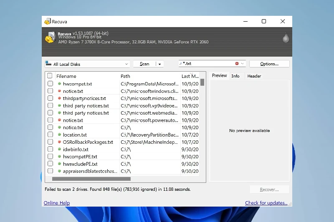The height and width of the screenshot is (222, 334).
Task: Click the Recuva hard-hat logo in header
Action: coord(50,37)
